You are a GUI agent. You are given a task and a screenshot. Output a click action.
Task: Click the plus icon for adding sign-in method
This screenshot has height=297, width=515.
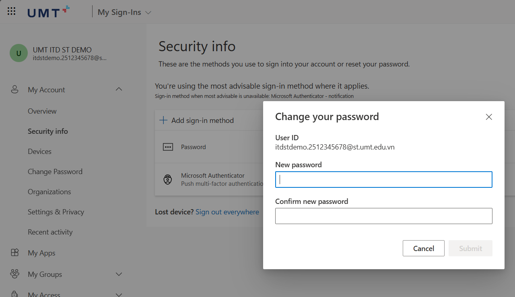click(x=163, y=120)
